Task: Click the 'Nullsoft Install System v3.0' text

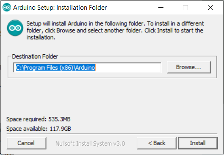Action: click(x=90, y=144)
